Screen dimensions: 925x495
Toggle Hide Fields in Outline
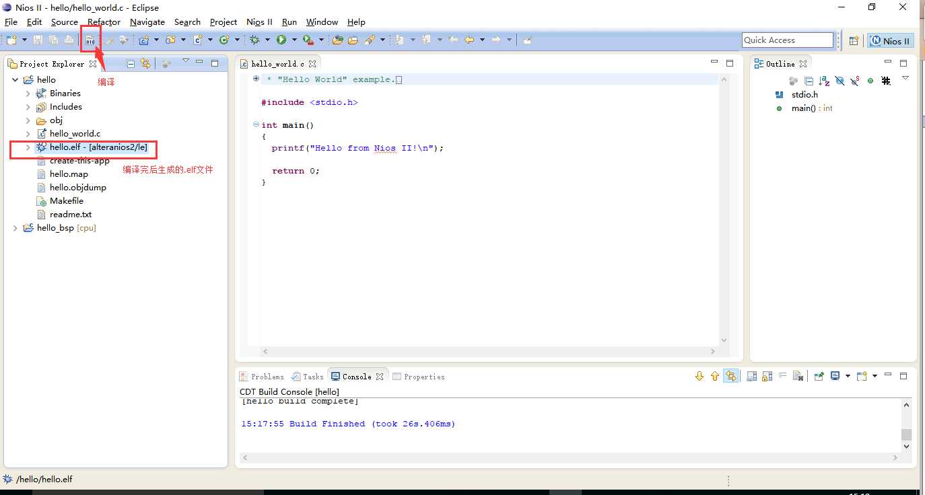coord(840,81)
